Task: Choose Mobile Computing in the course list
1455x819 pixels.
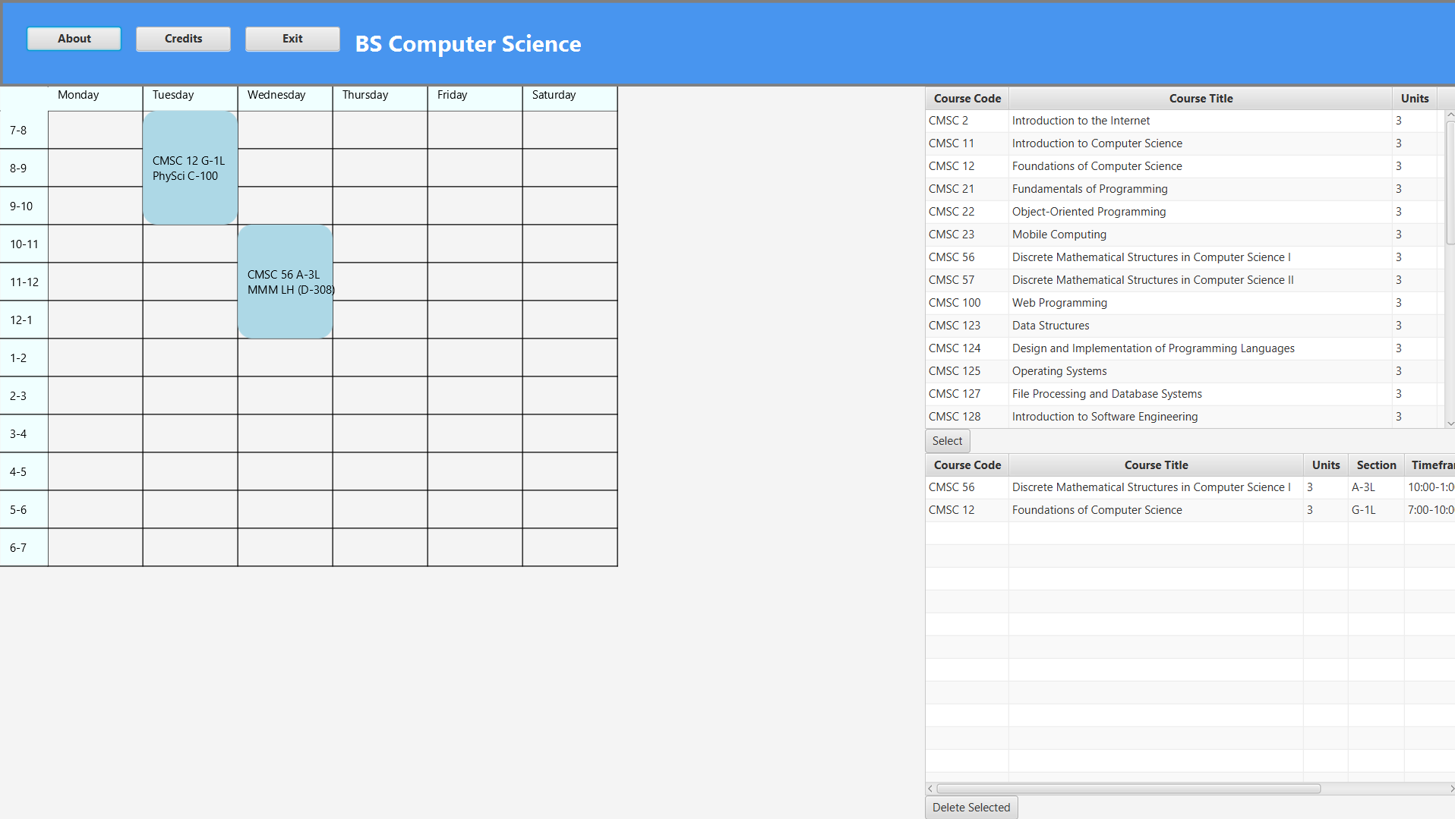Action: point(1059,235)
